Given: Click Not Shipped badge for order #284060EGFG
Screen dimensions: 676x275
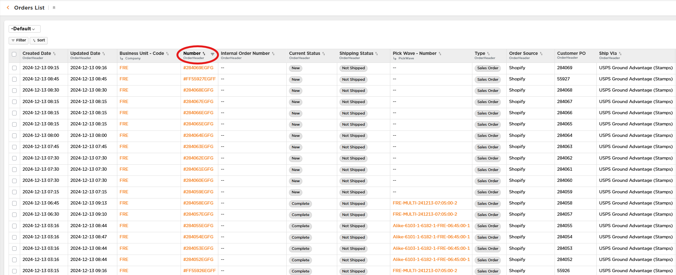Looking at the screenshot, I should (x=353, y=181).
